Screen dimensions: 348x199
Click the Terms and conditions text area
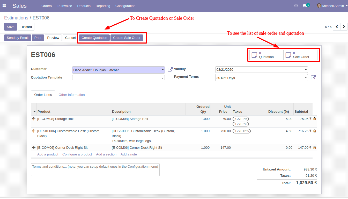click(x=95, y=170)
